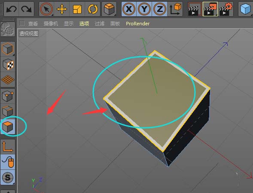Click the viewport menu grip handle

click(x=22, y=24)
